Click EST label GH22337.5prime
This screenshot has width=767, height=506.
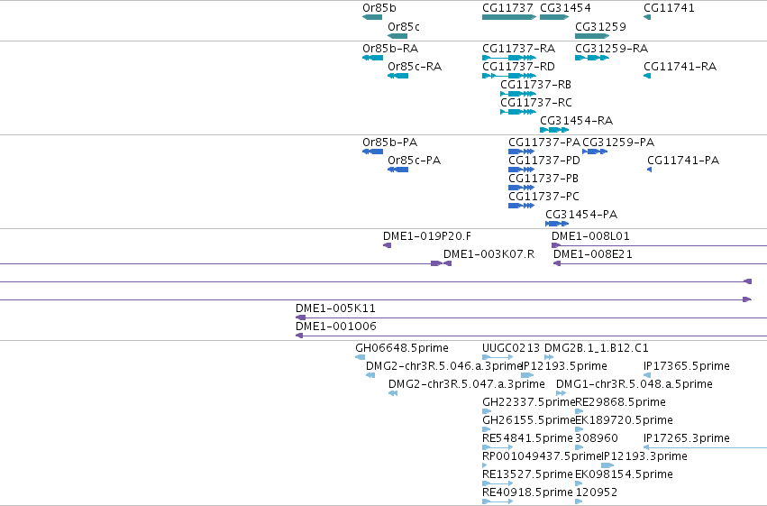tap(528, 403)
